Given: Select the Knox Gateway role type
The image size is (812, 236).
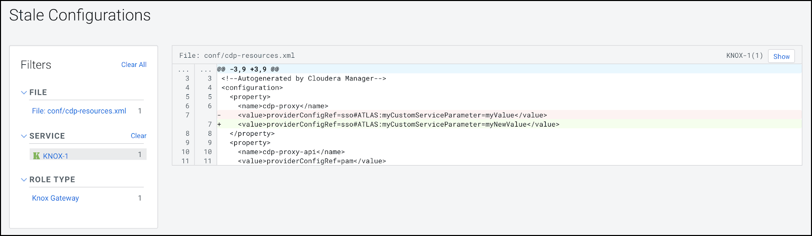Looking at the screenshot, I should [56, 198].
